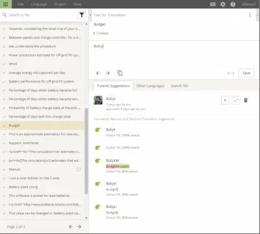Go to previous page of strings
This screenshot has width=260, height=234.
pos(71,227)
